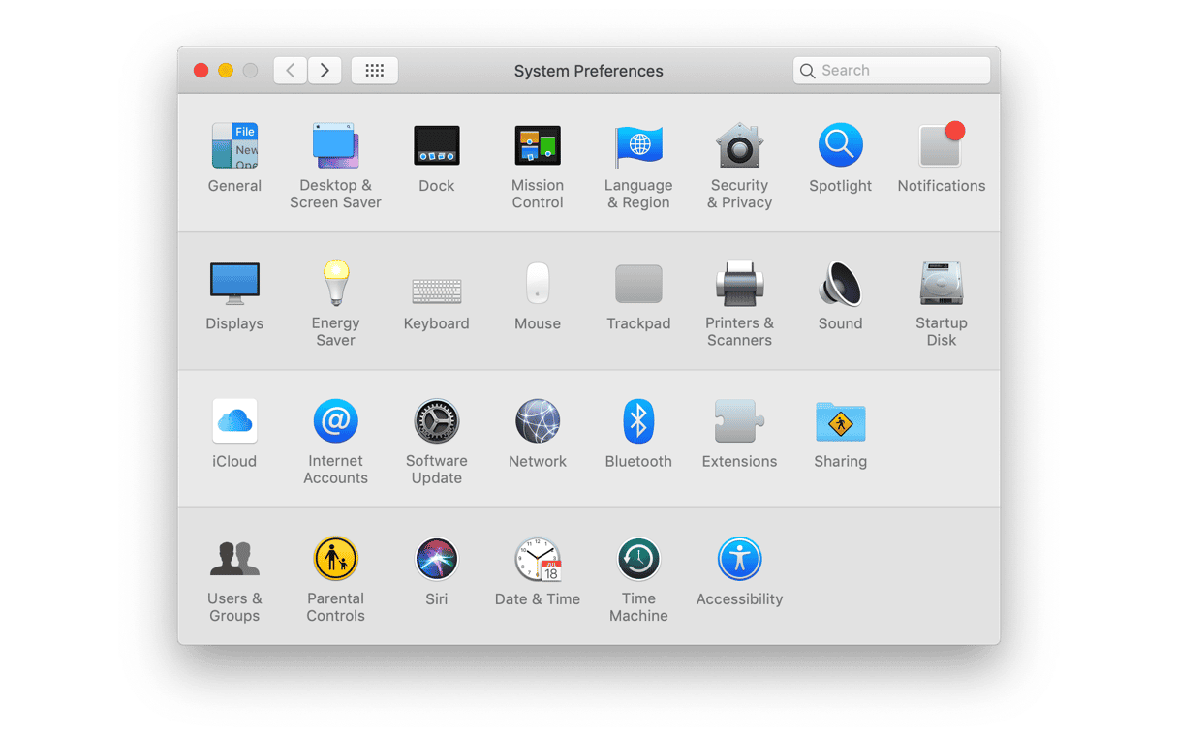This screenshot has height=736, width=1178.
Task: Open Security & Privacy settings
Action: click(739, 146)
